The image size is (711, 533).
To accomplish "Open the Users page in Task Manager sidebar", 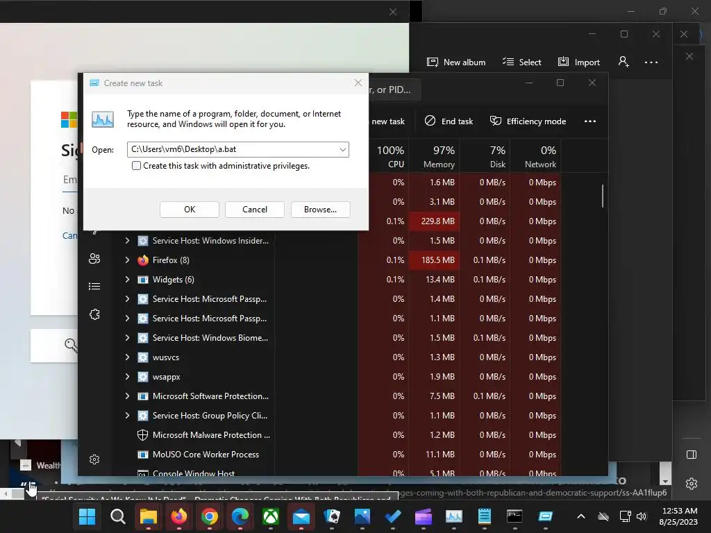I will pos(94,258).
